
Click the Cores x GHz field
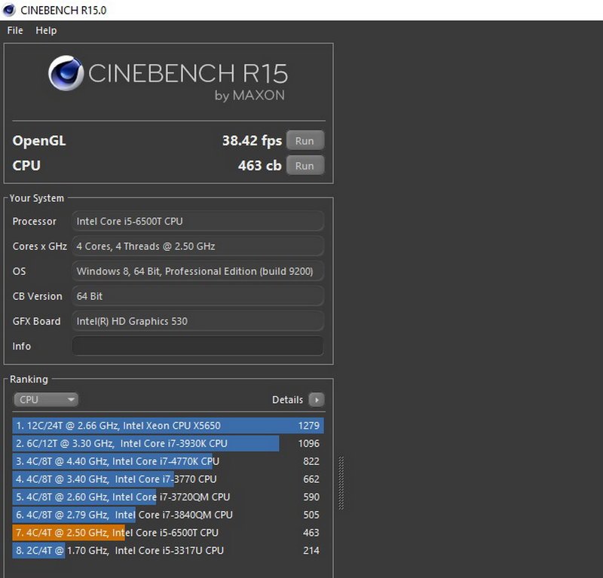(197, 246)
